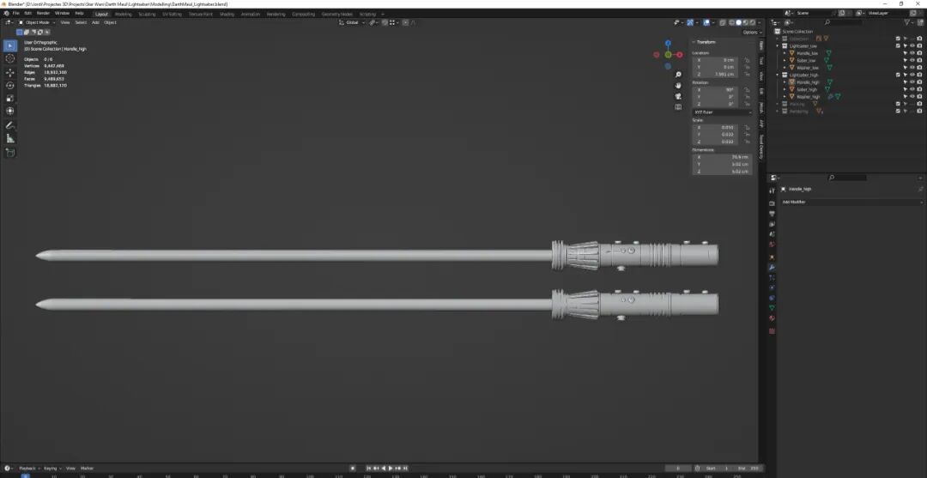Click the Location Z value field
927x478 pixels.
tap(717, 75)
